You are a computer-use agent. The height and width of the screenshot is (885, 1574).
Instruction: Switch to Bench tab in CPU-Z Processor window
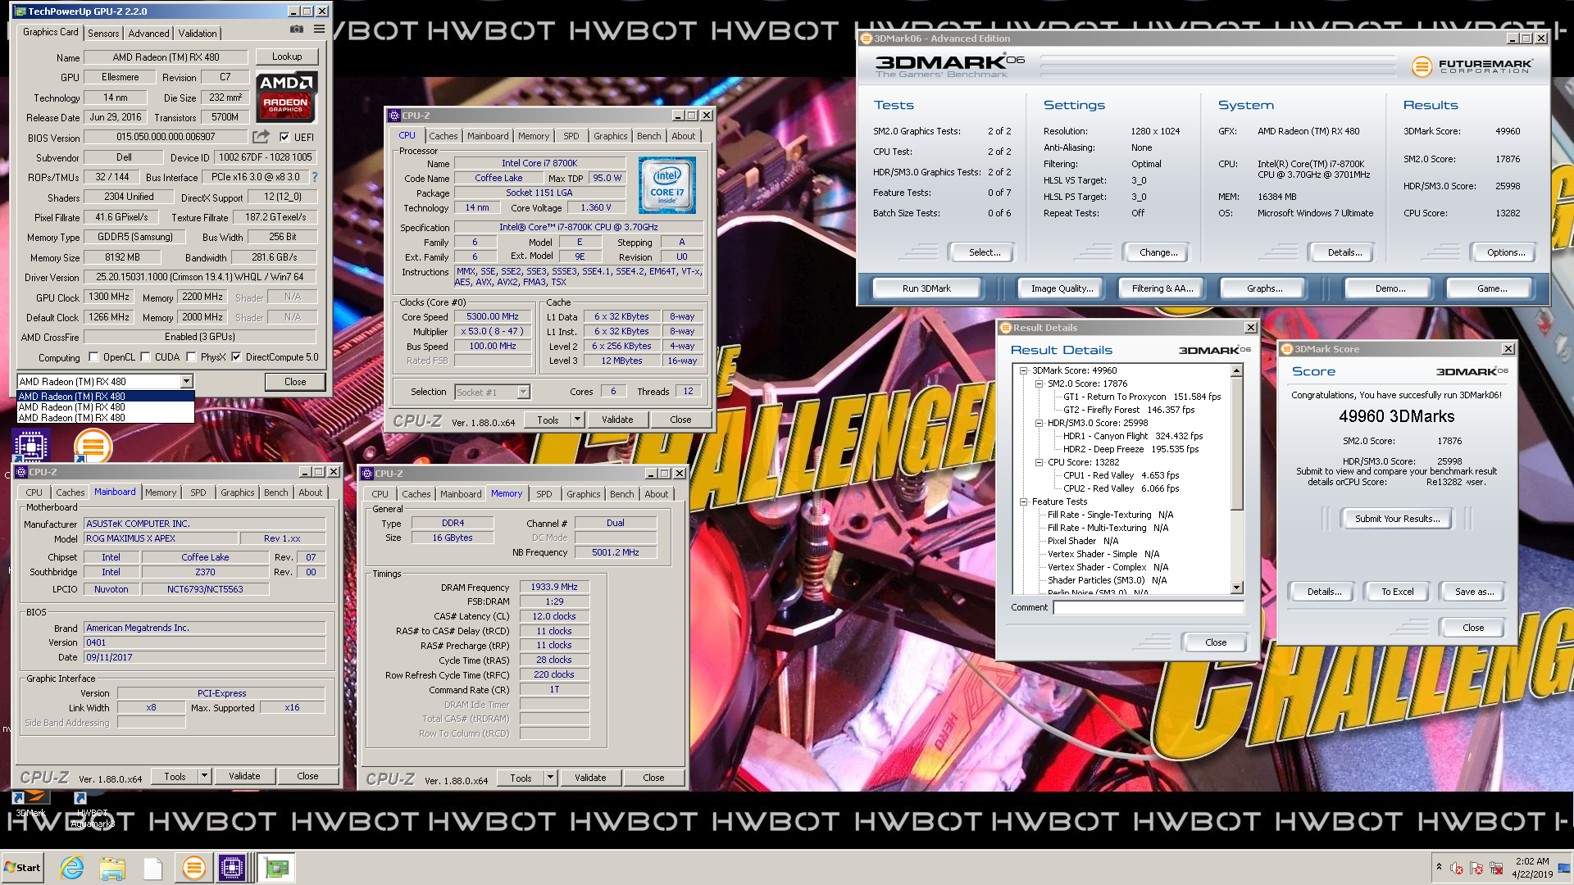coord(648,136)
